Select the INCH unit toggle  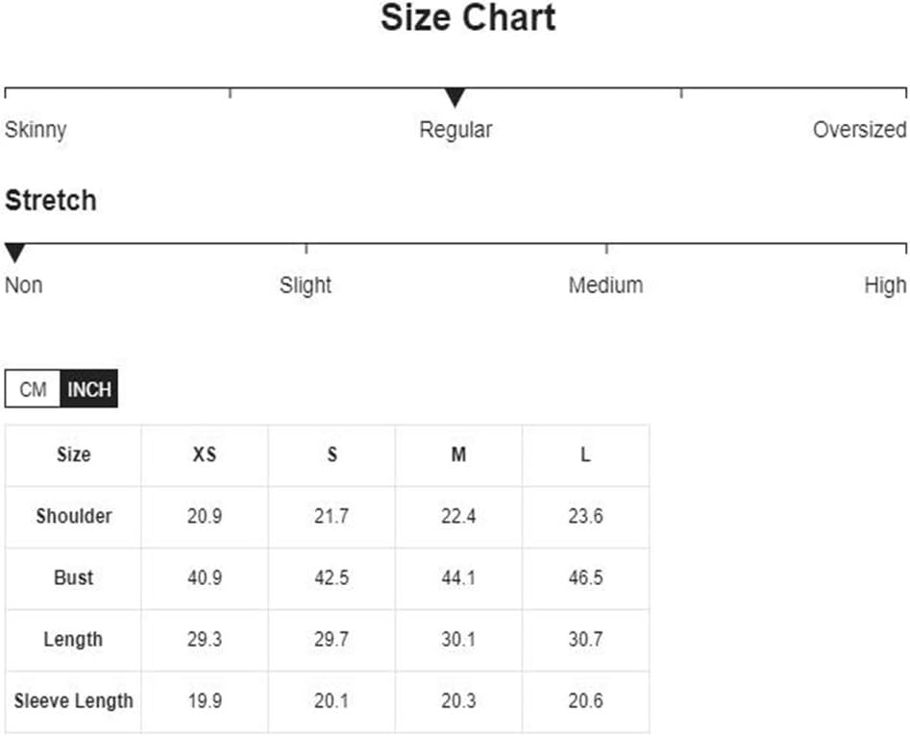(x=88, y=389)
